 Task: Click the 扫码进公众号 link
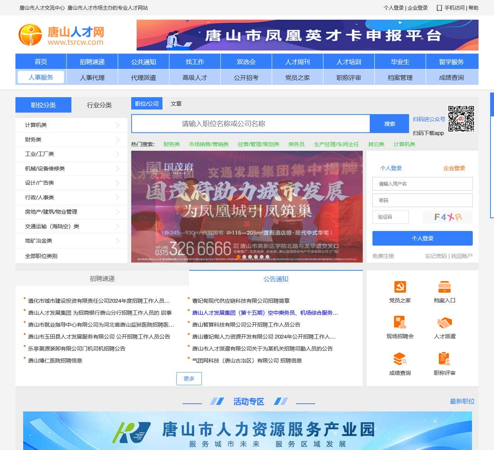click(429, 119)
